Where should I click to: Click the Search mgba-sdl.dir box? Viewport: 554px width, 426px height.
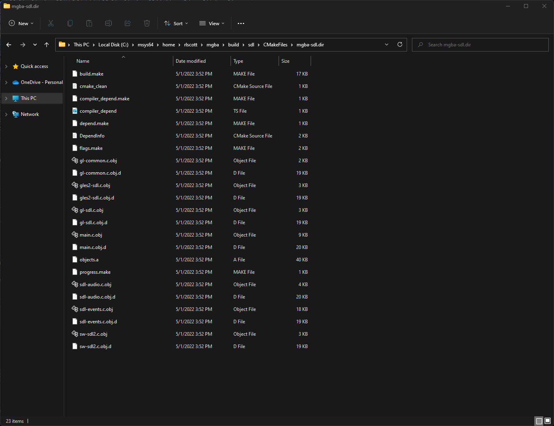point(480,44)
